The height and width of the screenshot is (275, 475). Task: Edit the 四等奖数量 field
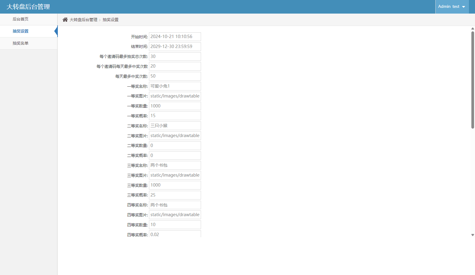(175, 225)
